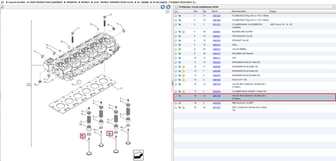Go to the home page icon
This screenshot has width=336, height=161.
(2, 2)
